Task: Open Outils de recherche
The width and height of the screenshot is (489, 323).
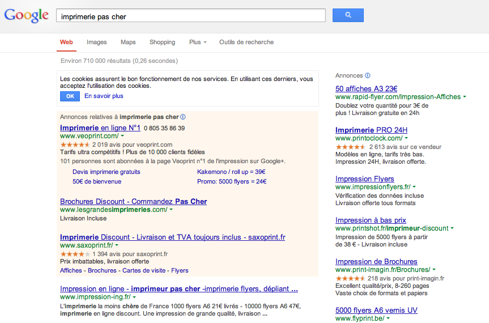Action: 246,42
